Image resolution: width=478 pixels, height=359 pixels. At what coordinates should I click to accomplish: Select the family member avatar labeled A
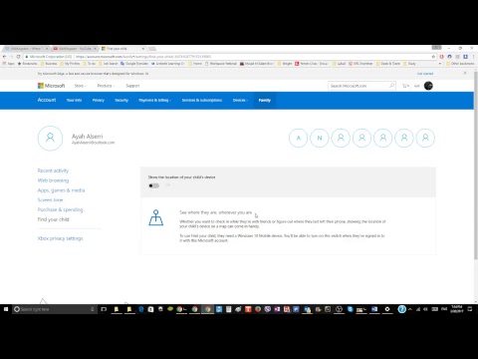pyautogui.click(x=298, y=138)
